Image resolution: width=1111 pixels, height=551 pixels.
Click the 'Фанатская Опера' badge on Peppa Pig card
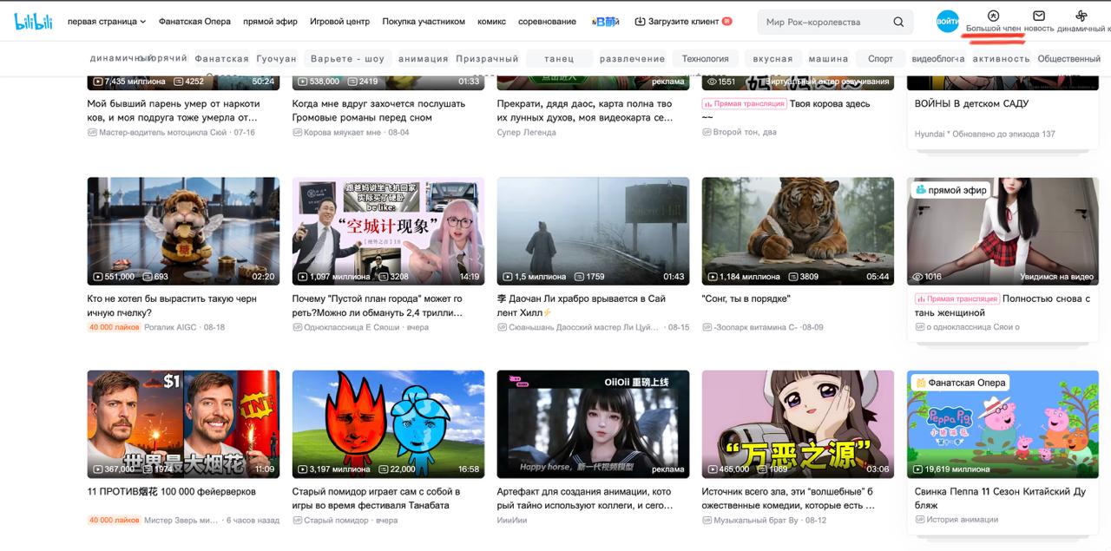coord(959,383)
